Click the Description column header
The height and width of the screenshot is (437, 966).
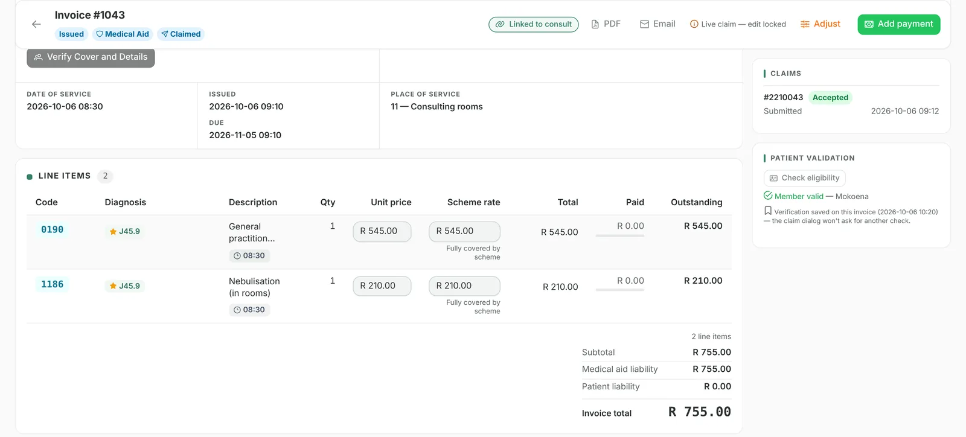[253, 202]
